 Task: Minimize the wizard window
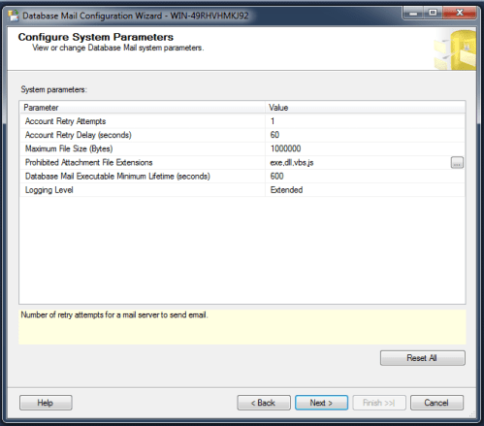tap(413, 13)
